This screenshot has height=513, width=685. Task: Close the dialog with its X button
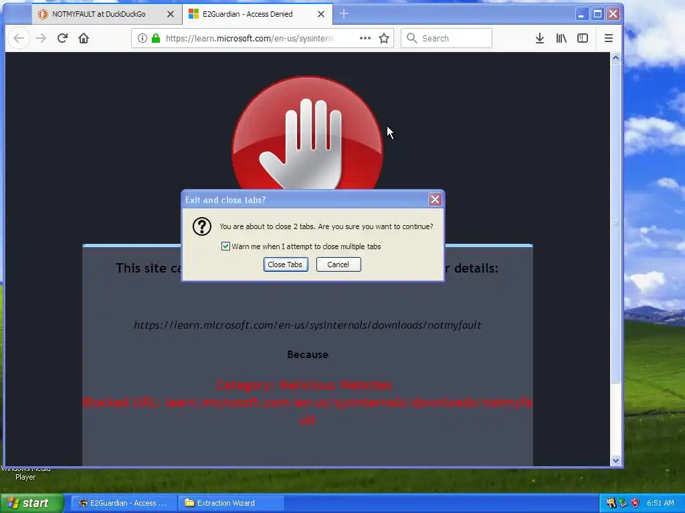(435, 200)
